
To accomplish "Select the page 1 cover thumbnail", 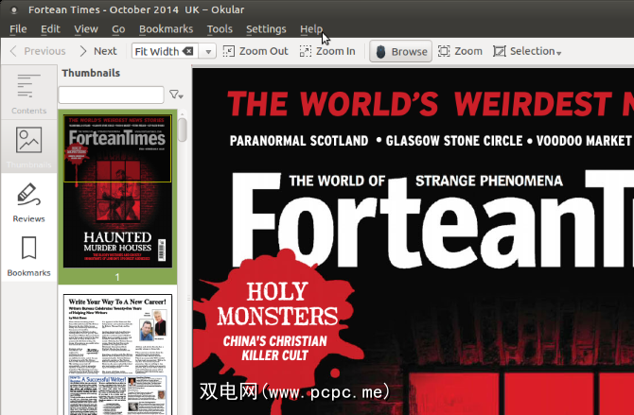I will pyautogui.click(x=117, y=191).
